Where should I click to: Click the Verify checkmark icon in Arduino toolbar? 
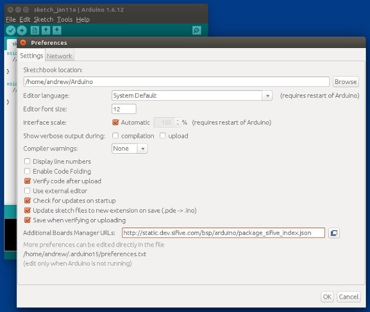11,31
